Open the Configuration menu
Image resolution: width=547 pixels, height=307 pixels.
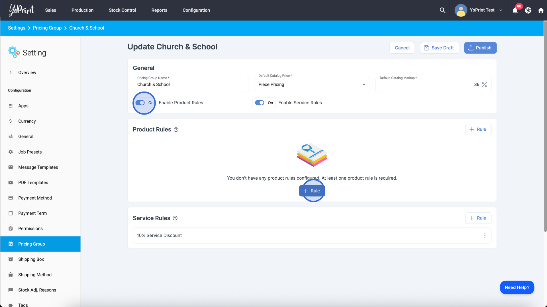pyautogui.click(x=196, y=10)
